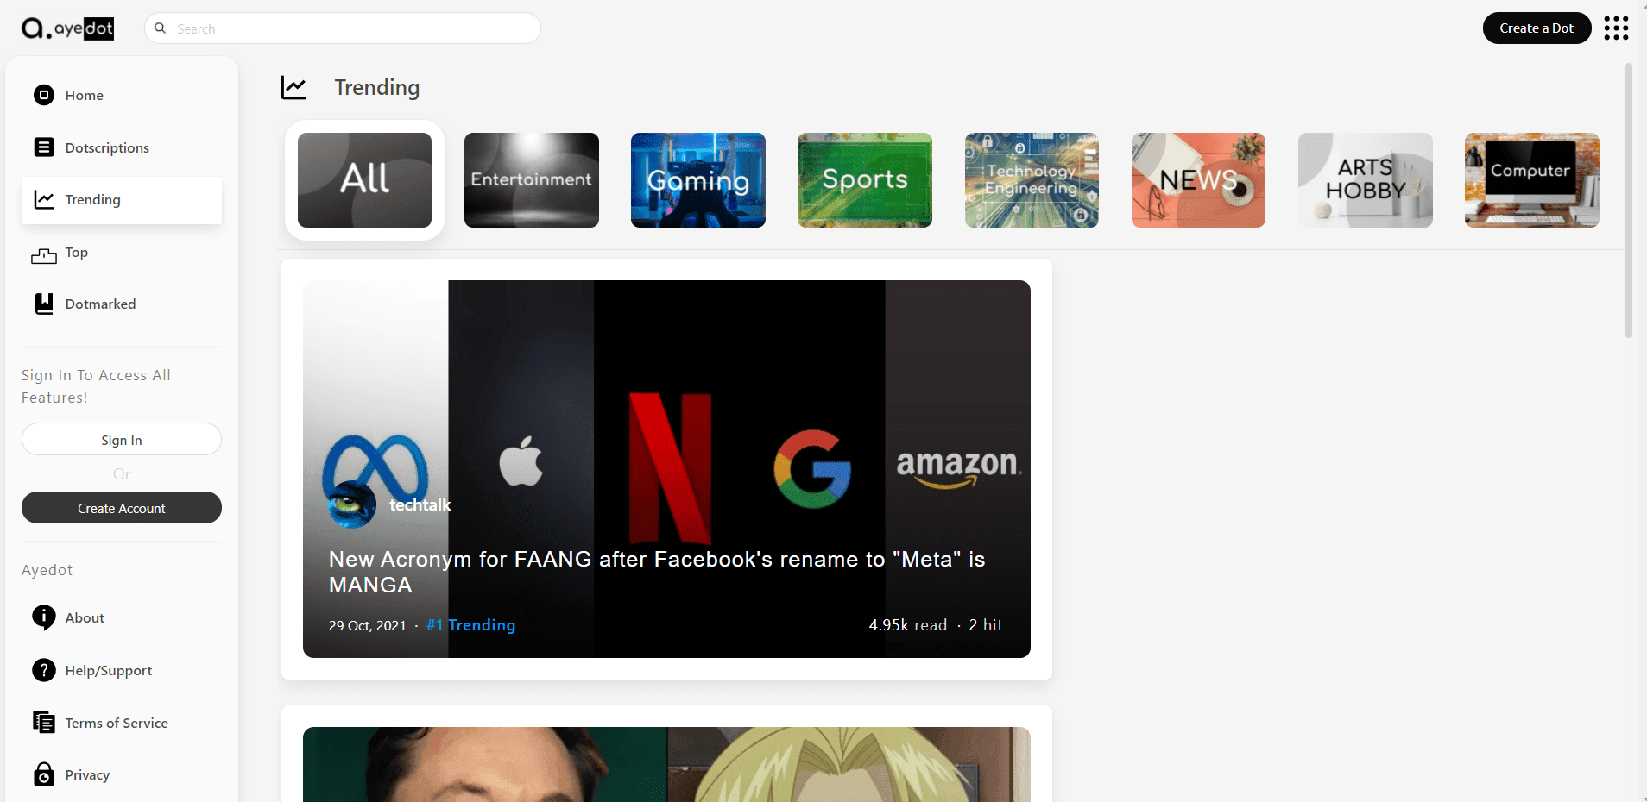Click Sign In To Access All Features text
1647x802 pixels.
[96, 386]
